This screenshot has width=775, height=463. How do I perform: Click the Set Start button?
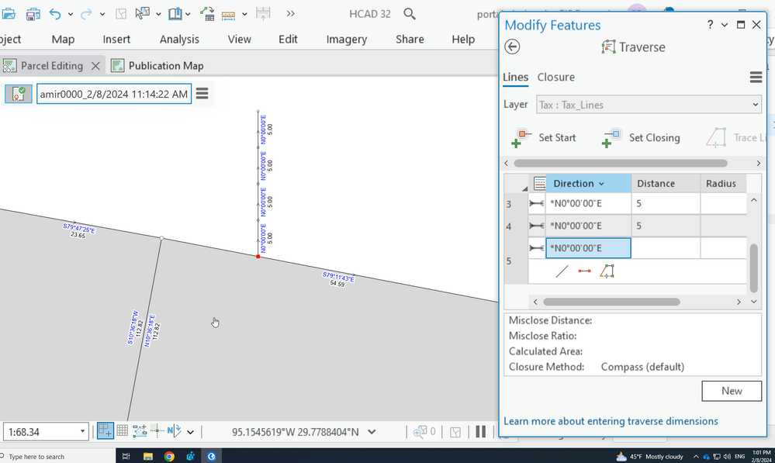(x=544, y=138)
